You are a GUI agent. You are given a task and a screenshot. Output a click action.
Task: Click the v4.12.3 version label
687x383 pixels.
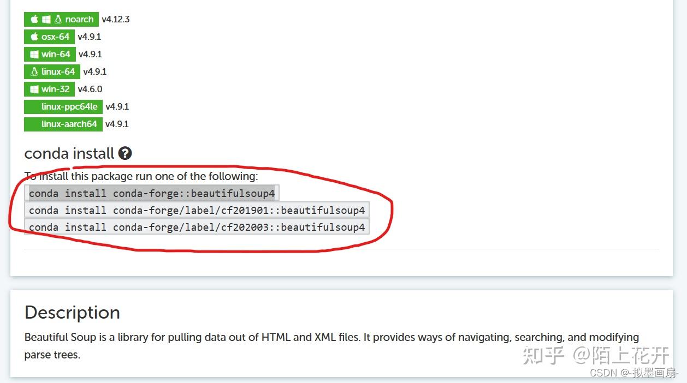pyautogui.click(x=116, y=19)
